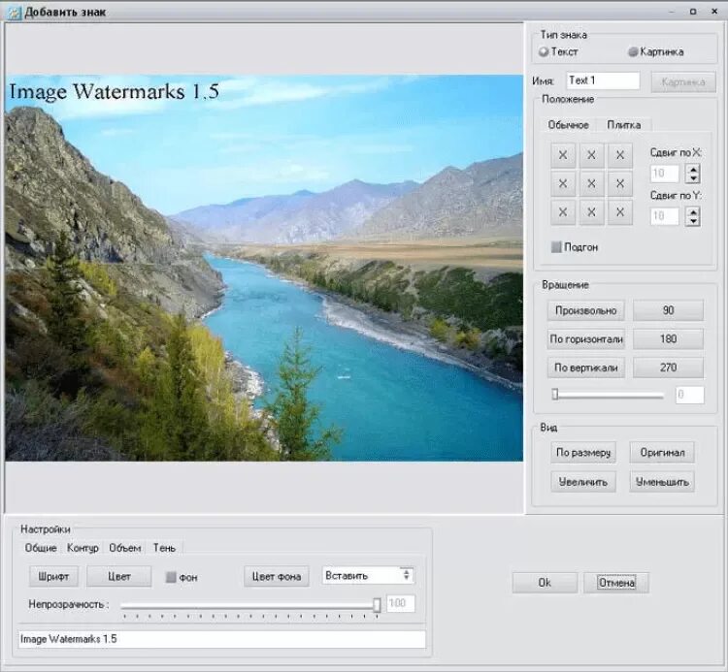Rotate by 270 degrees
This screenshot has height=672, width=728.
[x=668, y=368]
